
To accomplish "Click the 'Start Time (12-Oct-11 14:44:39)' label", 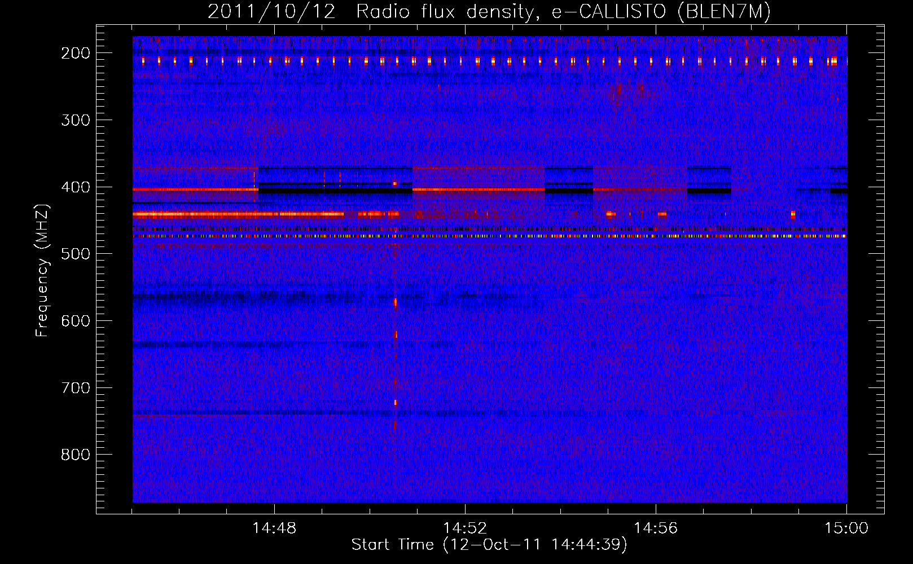I will pos(489,545).
